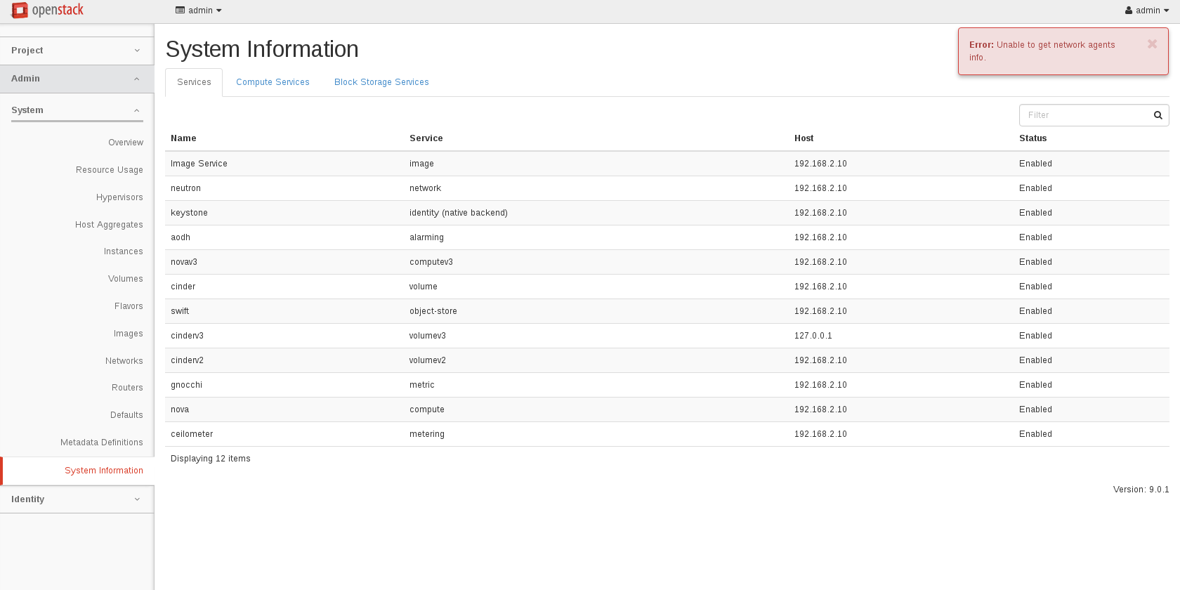Open the admin project dropdown in top bar
Image resolution: width=1180 pixels, height=590 pixels.
click(199, 11)
